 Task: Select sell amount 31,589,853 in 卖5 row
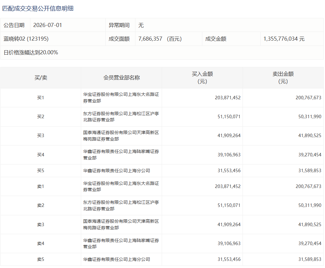coord(310,259)
